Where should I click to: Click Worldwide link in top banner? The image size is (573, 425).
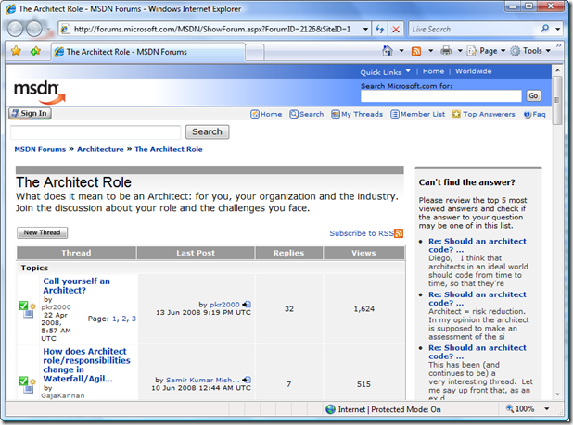[473, 71]
